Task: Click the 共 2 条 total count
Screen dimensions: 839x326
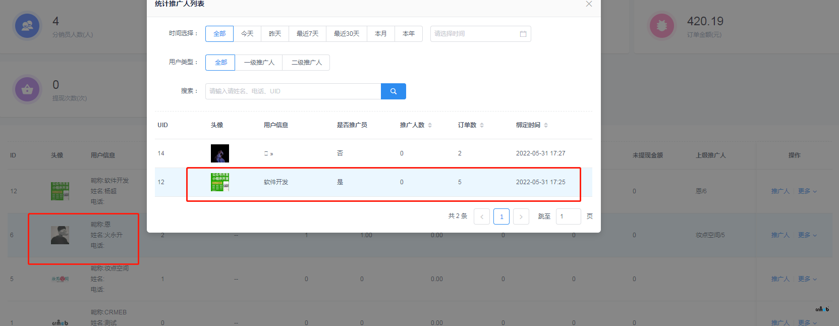Action: [458, 216]
